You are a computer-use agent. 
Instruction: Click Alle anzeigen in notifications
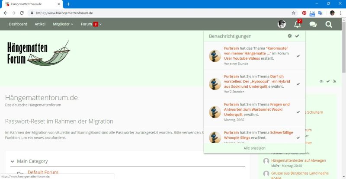click(254, 148)
